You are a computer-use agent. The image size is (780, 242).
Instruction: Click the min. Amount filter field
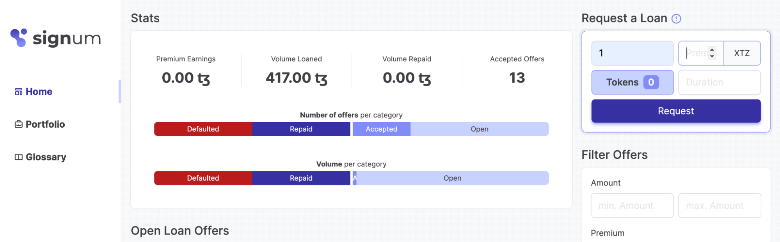(x=632, y=206)
